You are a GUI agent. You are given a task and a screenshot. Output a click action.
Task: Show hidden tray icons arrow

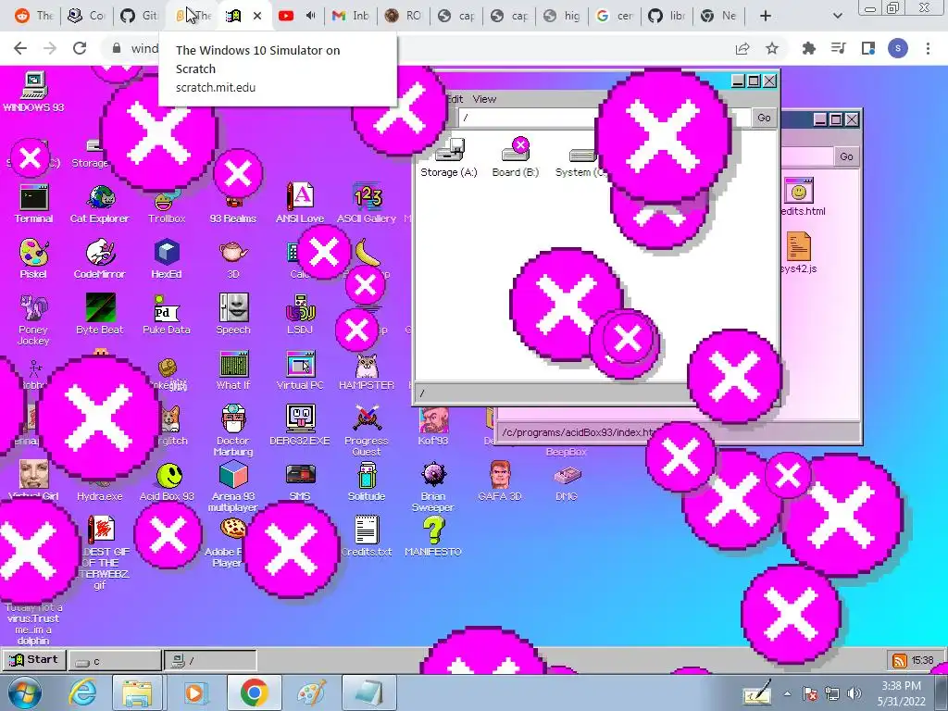click(x=787, y=693)
